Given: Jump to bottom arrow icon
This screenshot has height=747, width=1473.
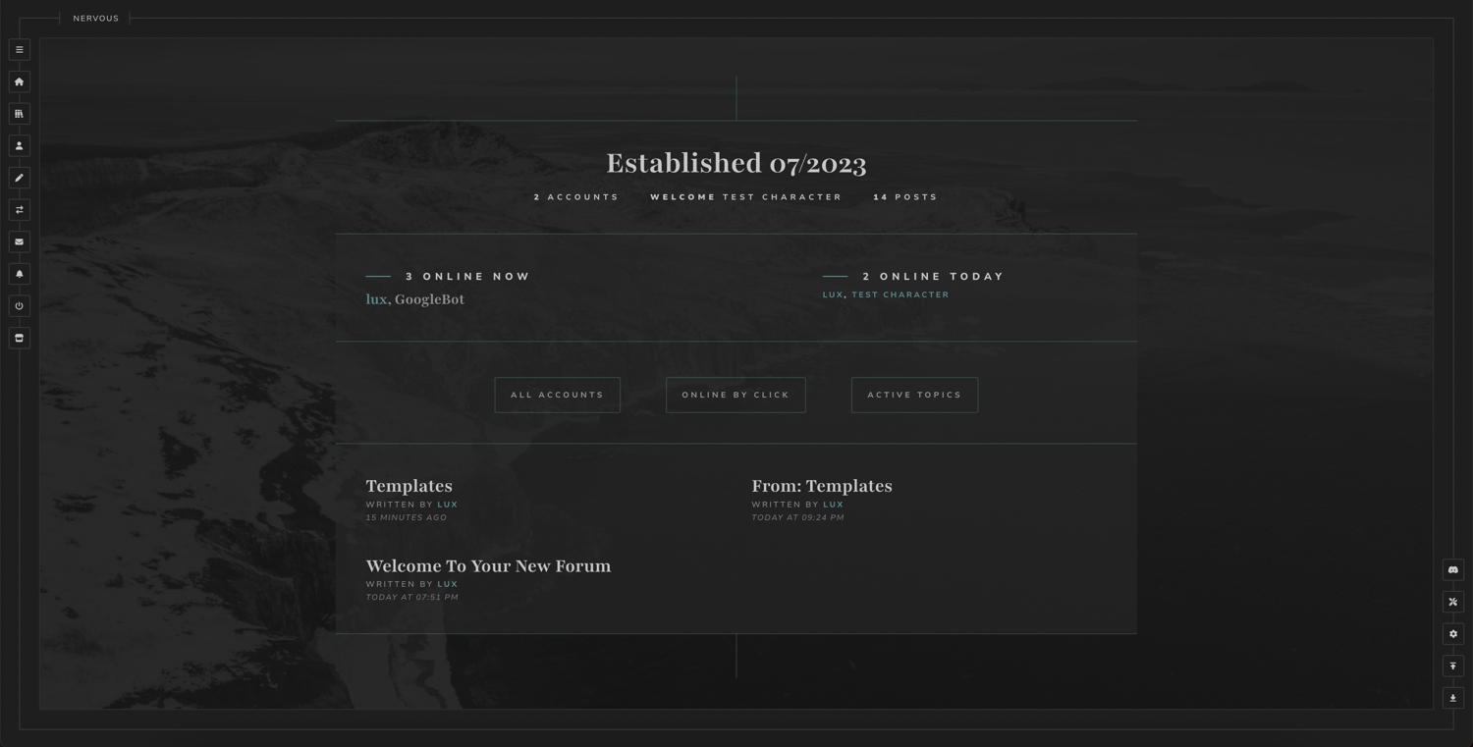Looking at the screenshot, I should click(1453, 698).
